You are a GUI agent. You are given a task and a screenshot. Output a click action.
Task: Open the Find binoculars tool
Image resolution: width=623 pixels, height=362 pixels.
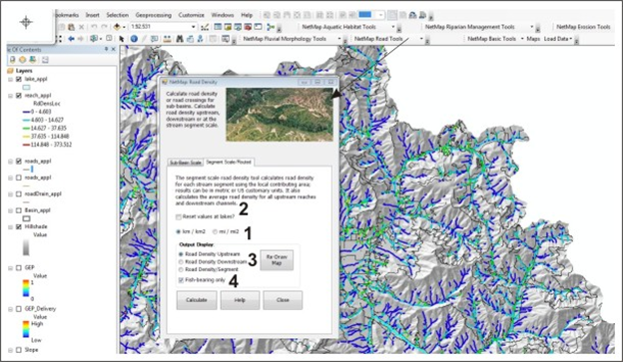point(180,39)
